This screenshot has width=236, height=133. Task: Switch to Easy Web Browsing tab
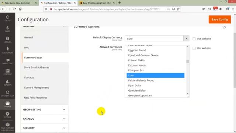coord(97,3)
